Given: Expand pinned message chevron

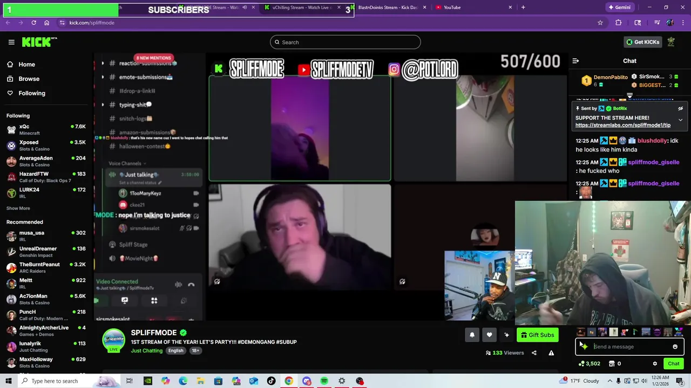Looking at the screenshot, I should click(x=680, y=120).
